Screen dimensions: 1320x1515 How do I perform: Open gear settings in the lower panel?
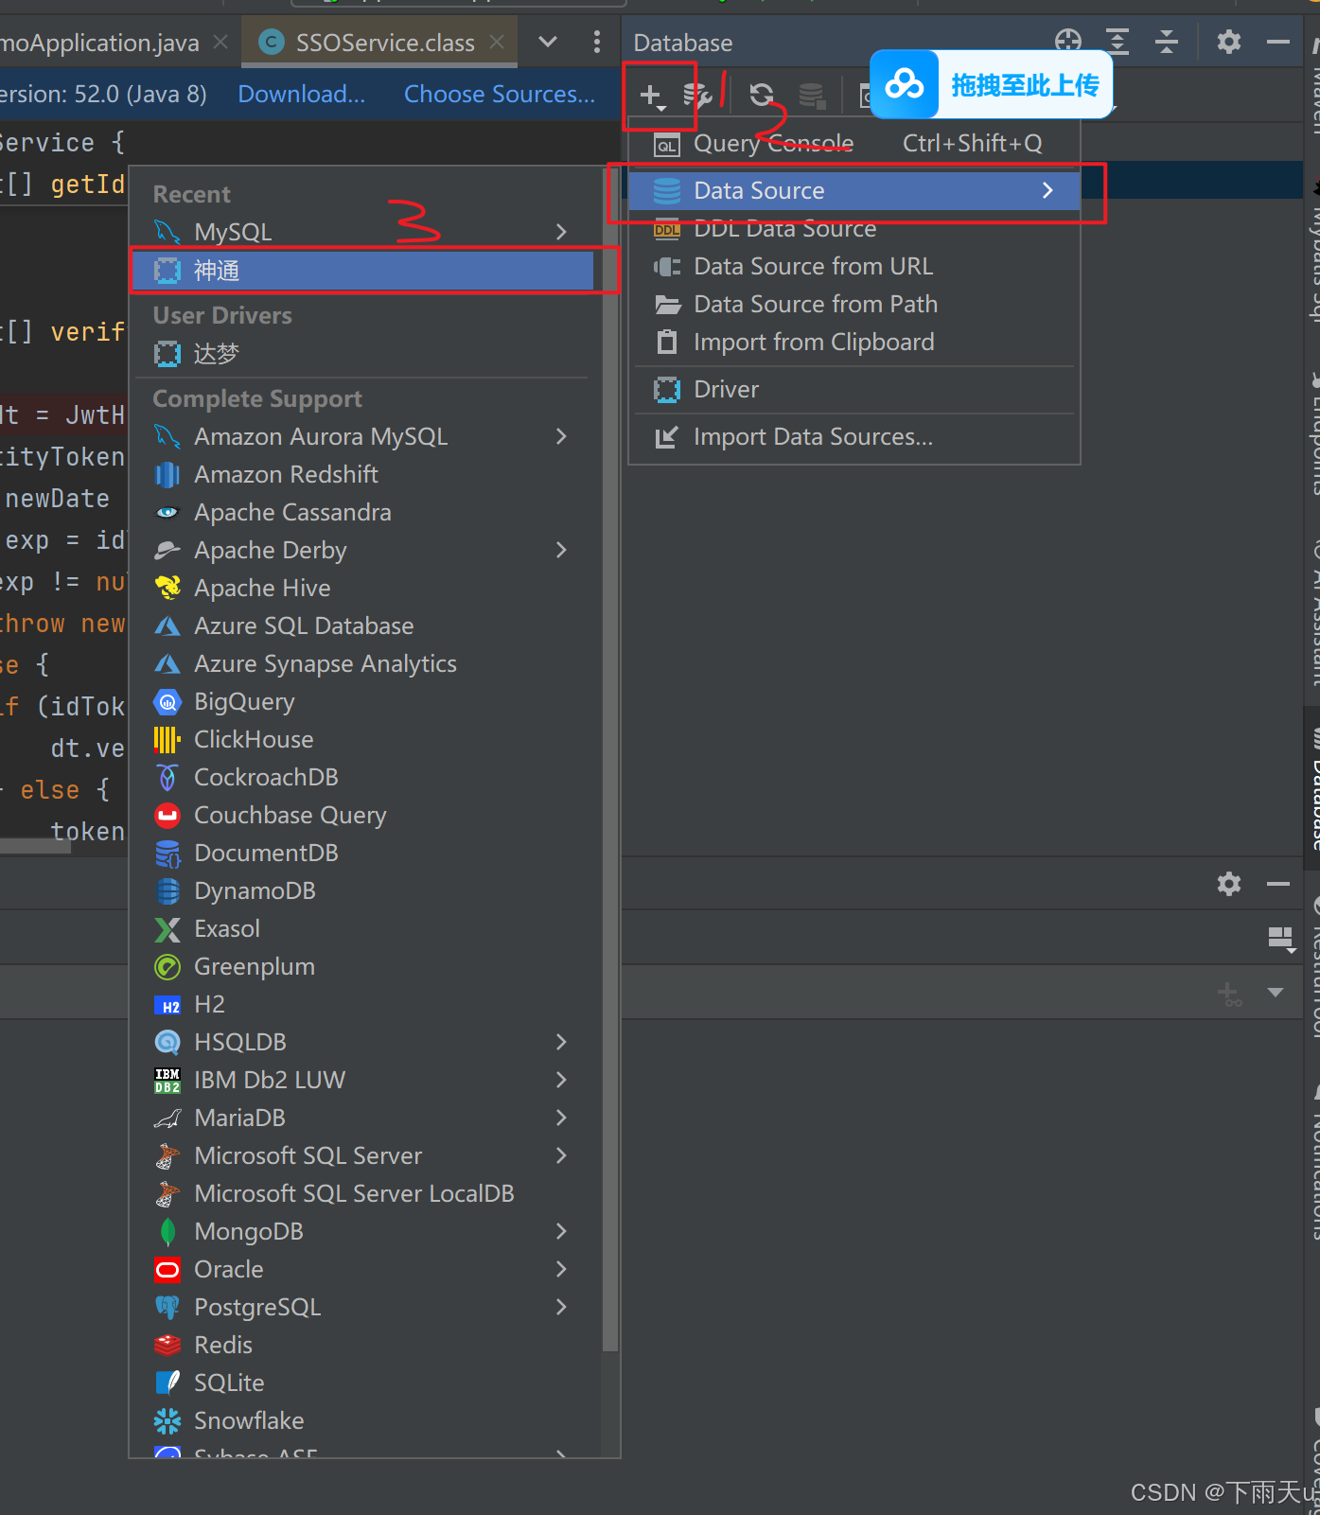point(1228,884)
